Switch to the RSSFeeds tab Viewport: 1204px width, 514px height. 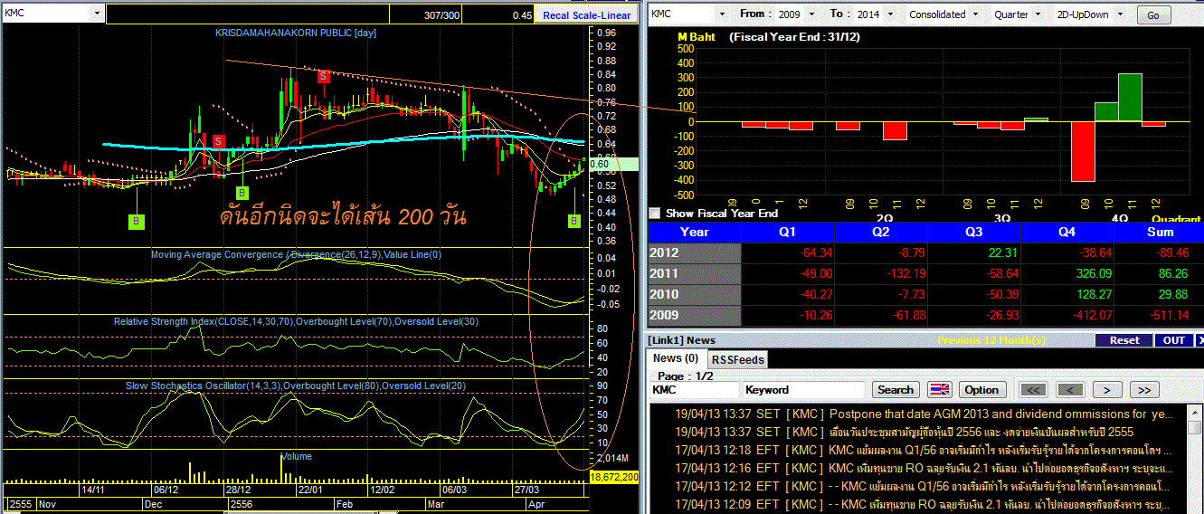coord(737,359)
